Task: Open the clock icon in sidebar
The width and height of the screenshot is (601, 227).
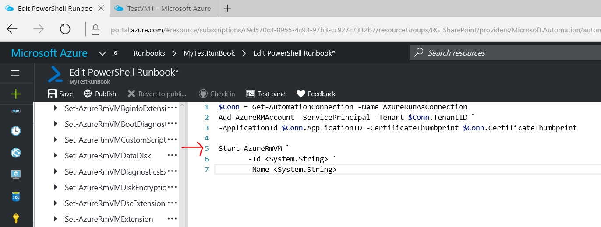Action: (16, 130)
